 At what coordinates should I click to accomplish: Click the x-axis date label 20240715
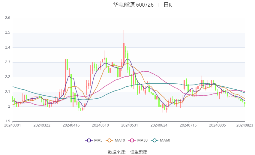click(x=188, y=125)
